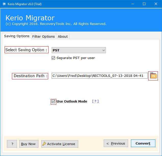Click Activate License button

(x=60, y=144)
